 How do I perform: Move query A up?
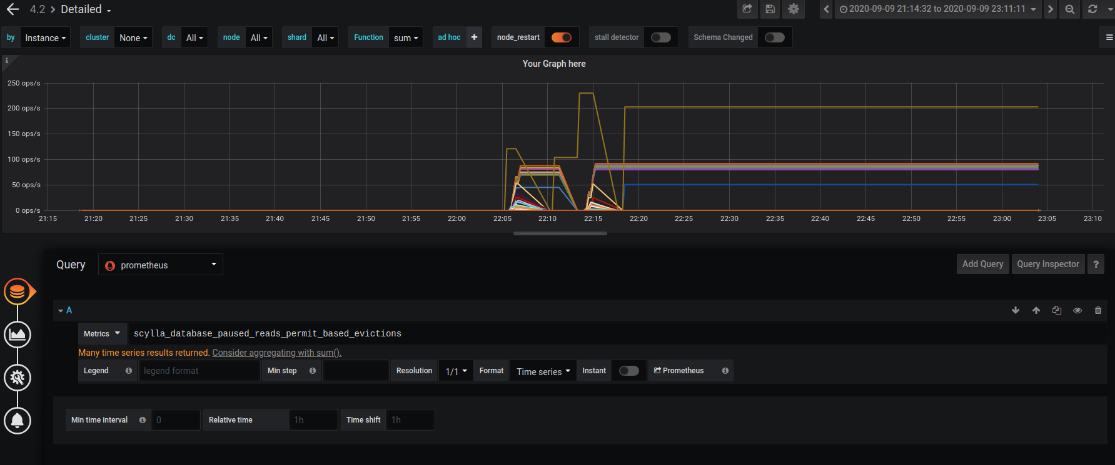(x=1036, y=310)
